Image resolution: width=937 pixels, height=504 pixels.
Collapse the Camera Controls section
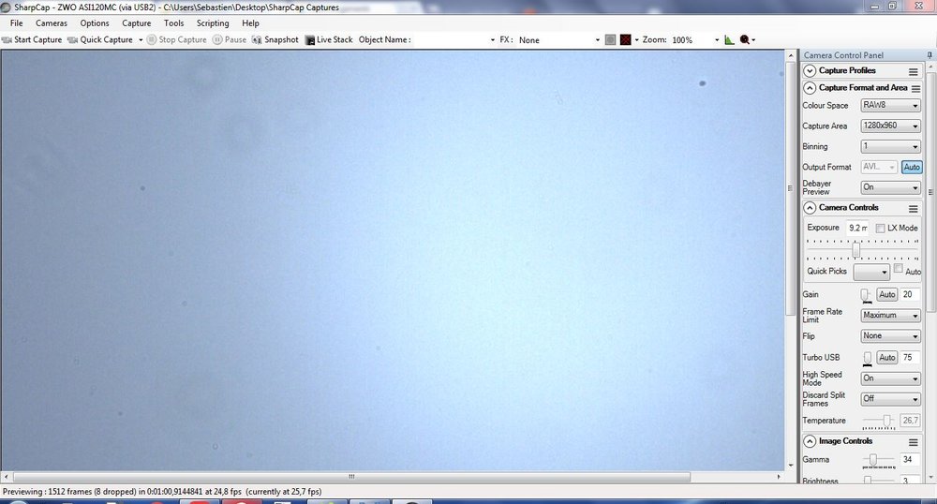coord(810,208)
